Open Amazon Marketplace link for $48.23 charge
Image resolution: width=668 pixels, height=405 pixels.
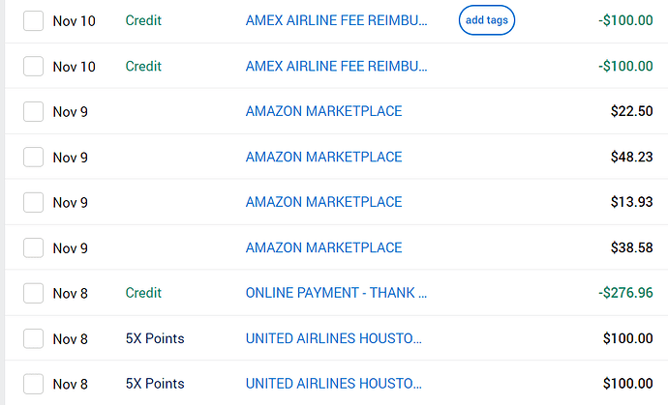(x=323, y=157)
